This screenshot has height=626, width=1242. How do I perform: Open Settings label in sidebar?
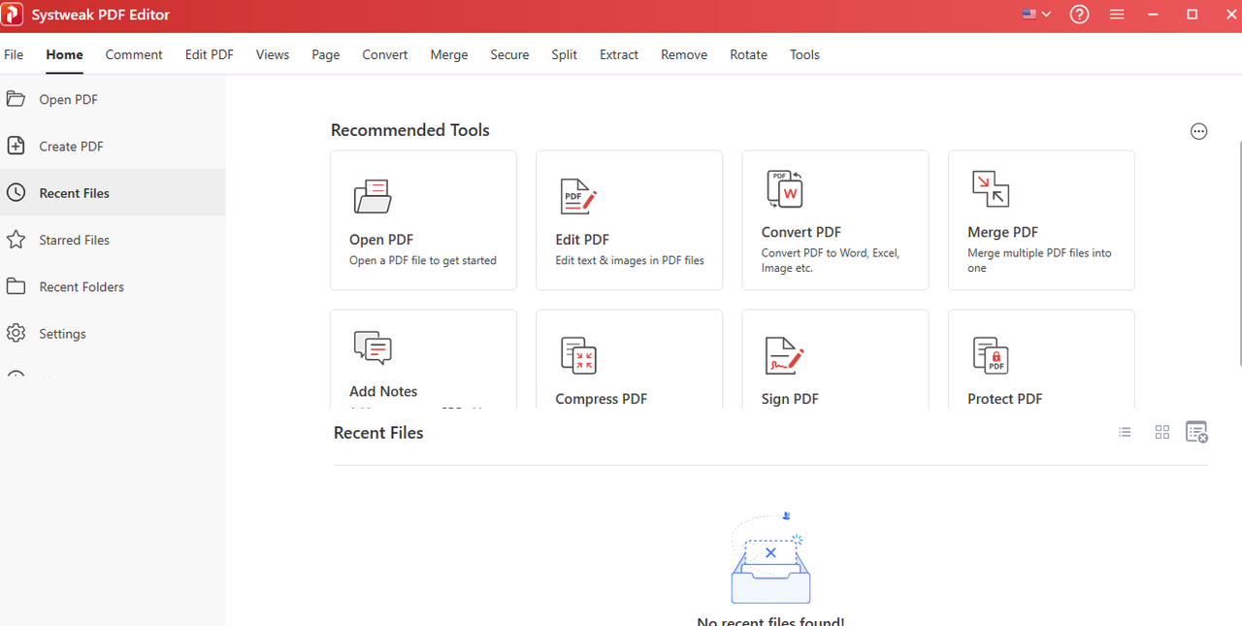click(62, 334)
